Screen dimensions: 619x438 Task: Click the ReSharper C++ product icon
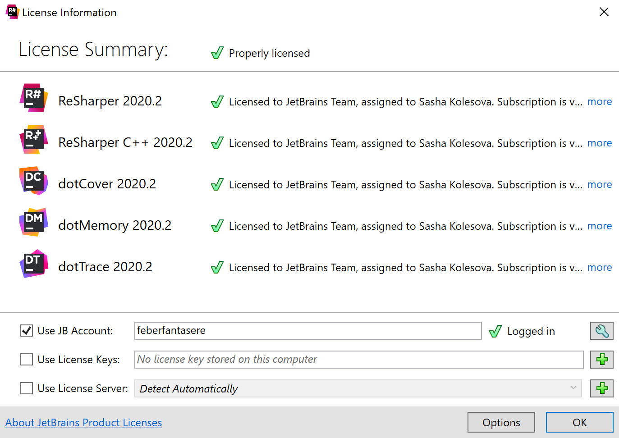(34, 139)
